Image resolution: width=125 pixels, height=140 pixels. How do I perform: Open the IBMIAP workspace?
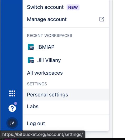point(66,47)
